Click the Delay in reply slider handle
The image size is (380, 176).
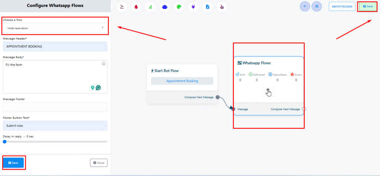[x=4, y=142]
